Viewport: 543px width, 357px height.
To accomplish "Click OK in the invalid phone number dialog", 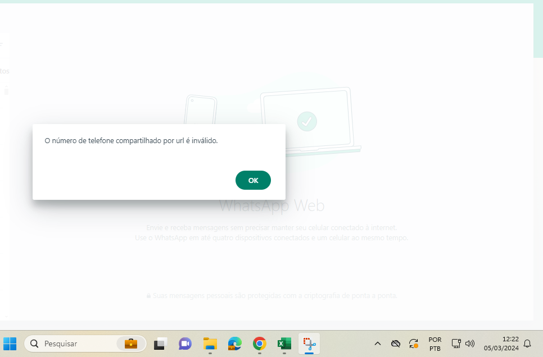I will 253,180.
